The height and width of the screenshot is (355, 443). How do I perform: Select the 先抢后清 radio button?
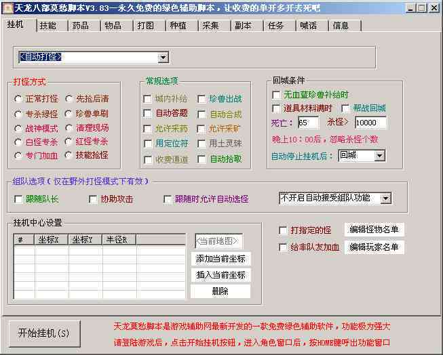click(69, 99)
